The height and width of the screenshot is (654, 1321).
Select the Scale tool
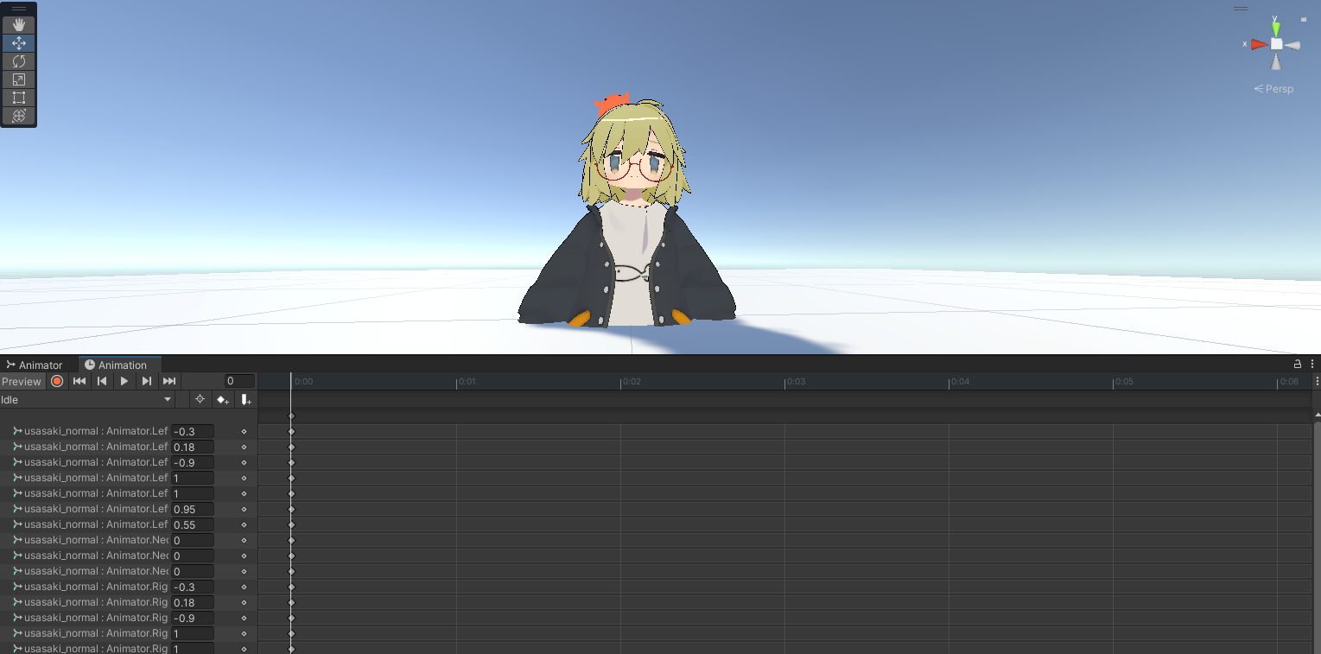point(19,79)
